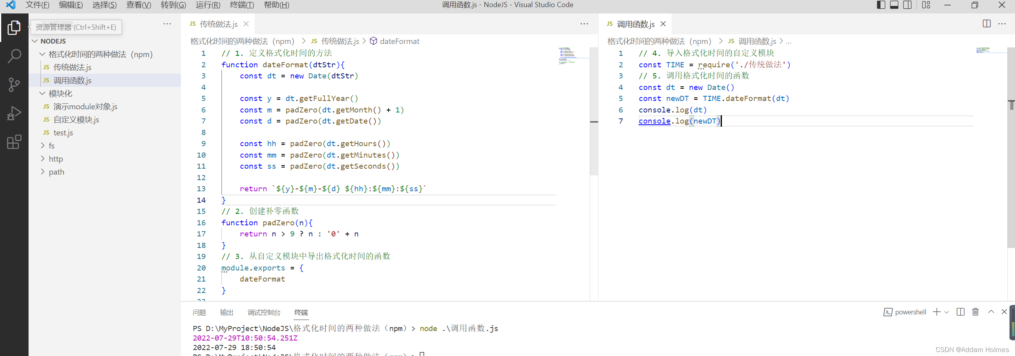
Task: Click the terminal output 2022-07-29 18:50:54
Action: coord(234,347)
